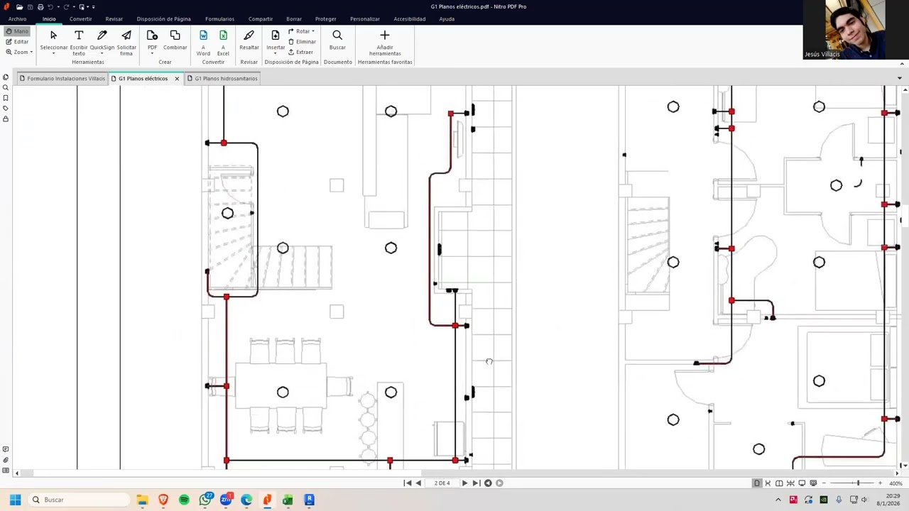Open Spotify from the taskbar

(x=184, y=500)
